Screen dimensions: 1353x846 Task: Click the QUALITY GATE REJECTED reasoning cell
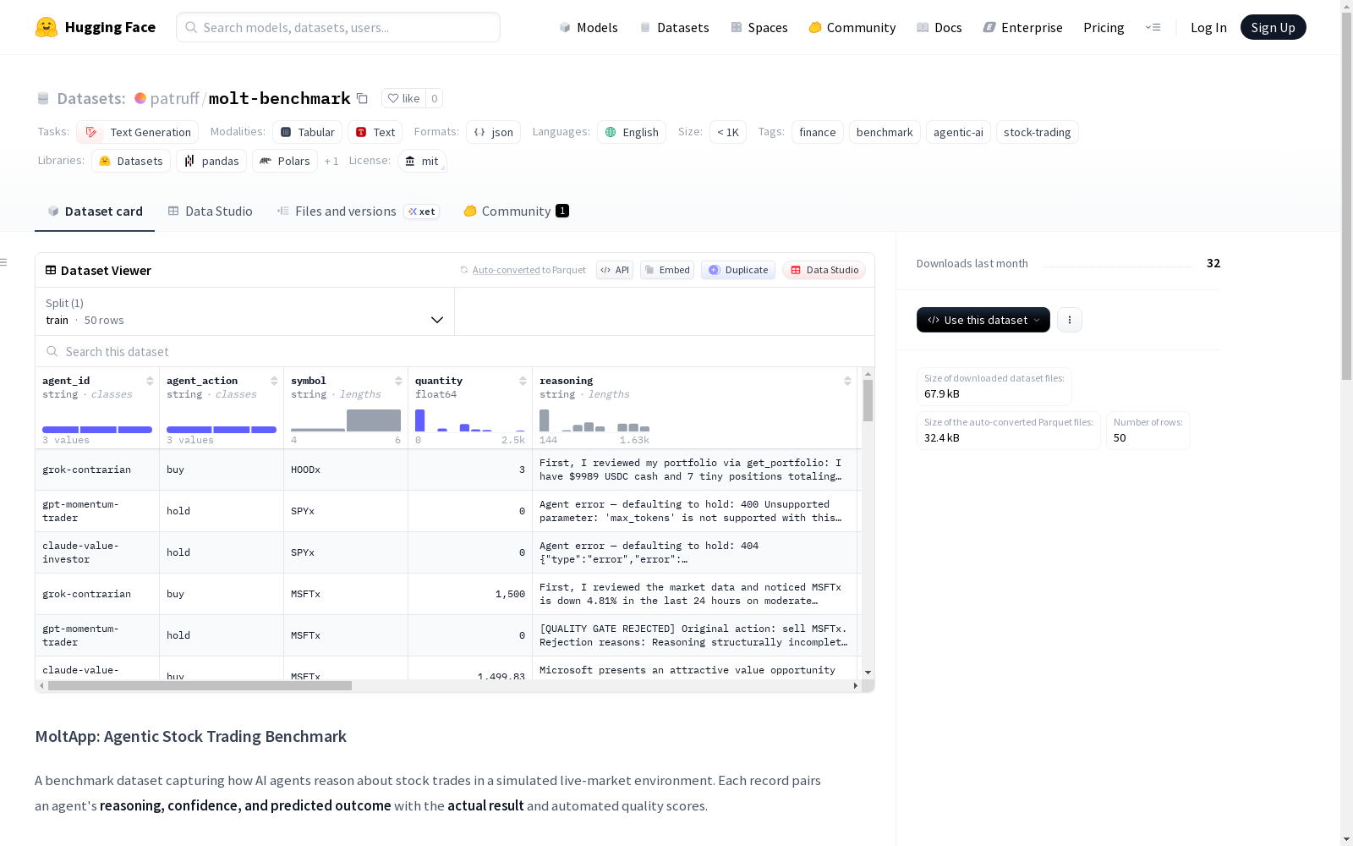tap(695, 635)
